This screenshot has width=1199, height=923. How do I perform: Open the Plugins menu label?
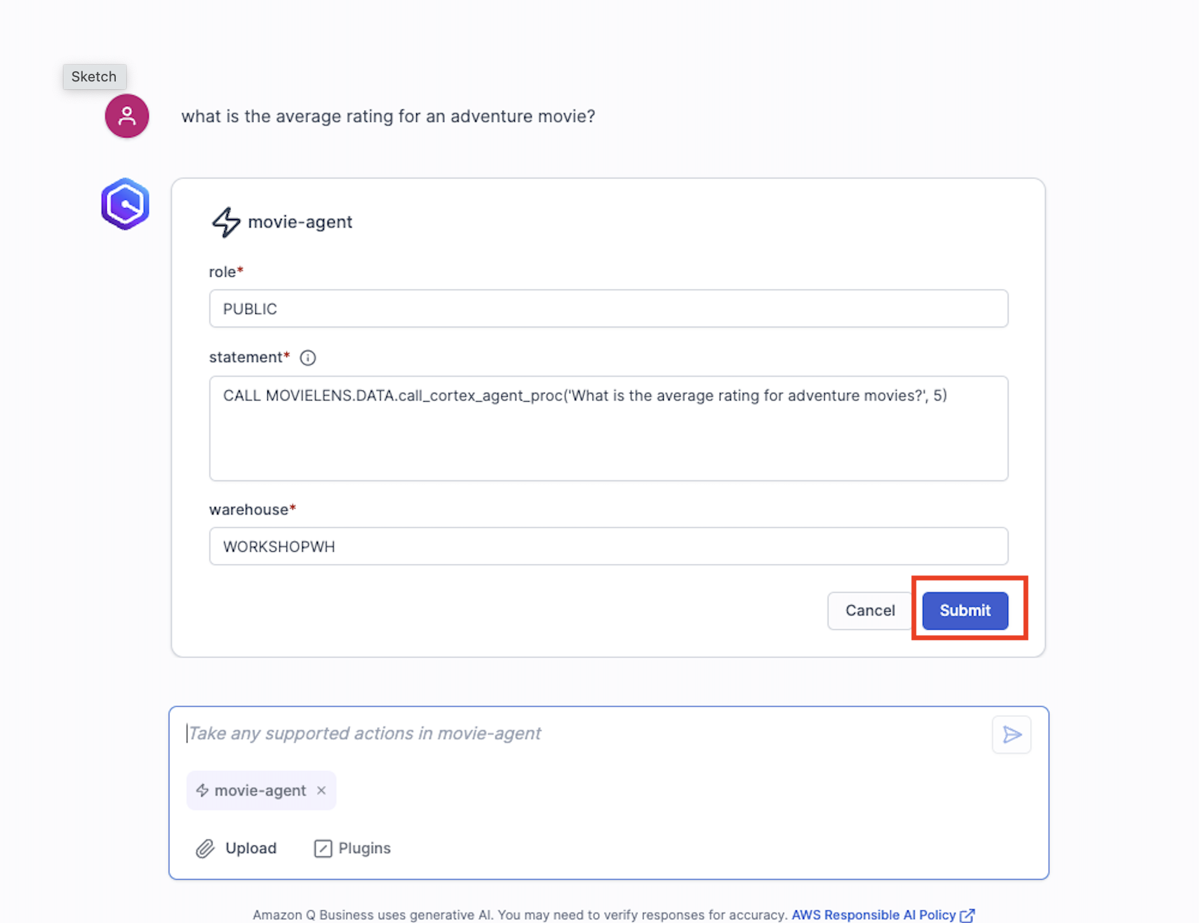tap(364, 849)
